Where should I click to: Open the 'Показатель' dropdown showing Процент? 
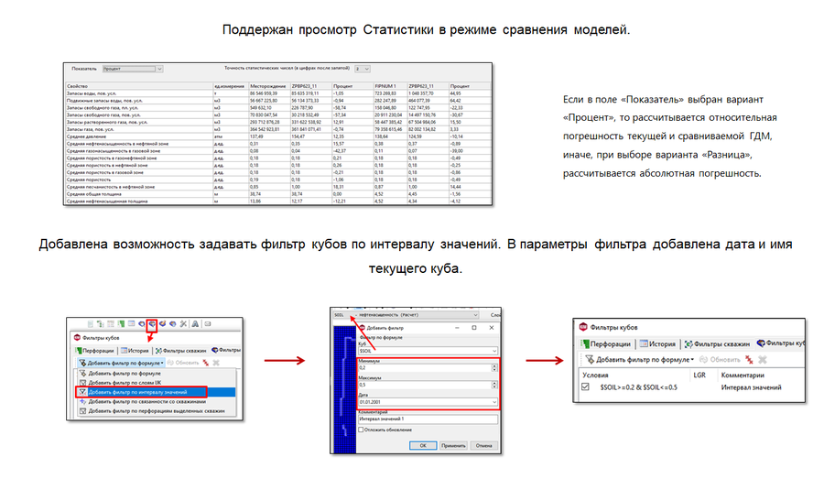(133, 69)
